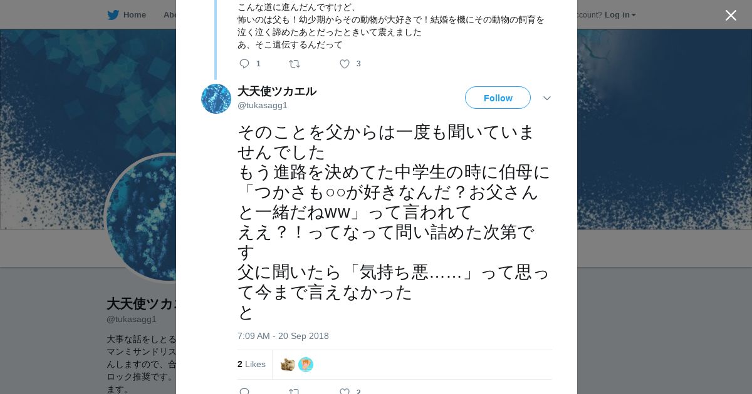This screenshot has width=752, height=394.
Task: Open 大天使ツカエル profile avatar in tweet
Action: tap(216, 99)
